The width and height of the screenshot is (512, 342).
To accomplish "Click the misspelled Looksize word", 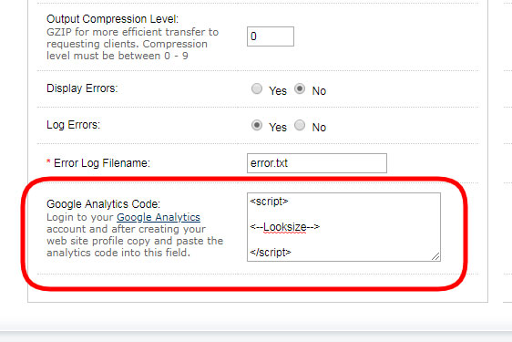I will point(285,227).
